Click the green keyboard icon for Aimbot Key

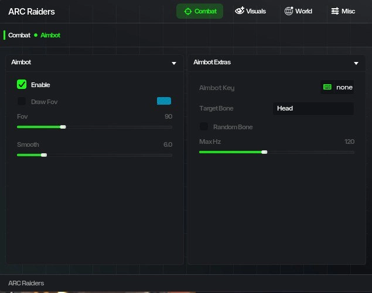(x=327, y=87)
